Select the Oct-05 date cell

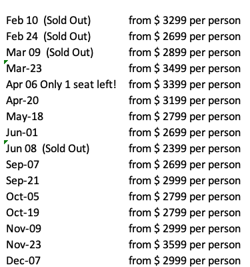point(23,197)
